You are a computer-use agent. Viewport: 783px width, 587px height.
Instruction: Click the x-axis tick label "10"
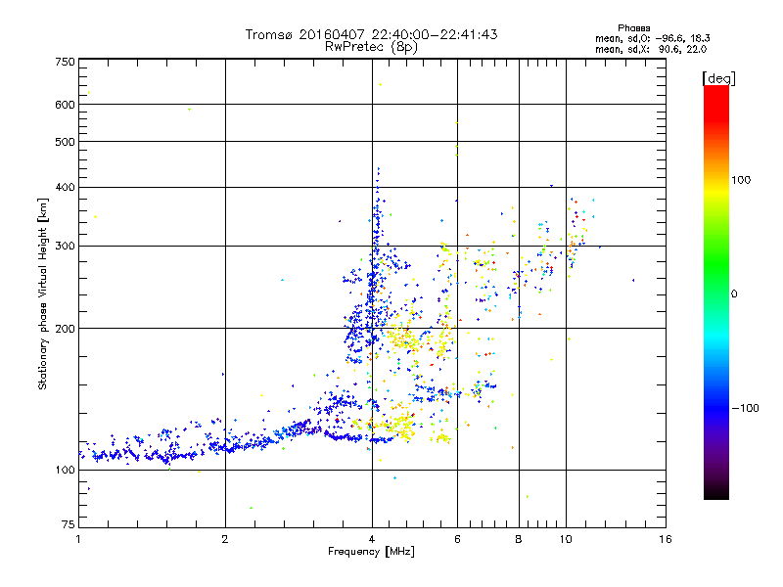point(566,540)
